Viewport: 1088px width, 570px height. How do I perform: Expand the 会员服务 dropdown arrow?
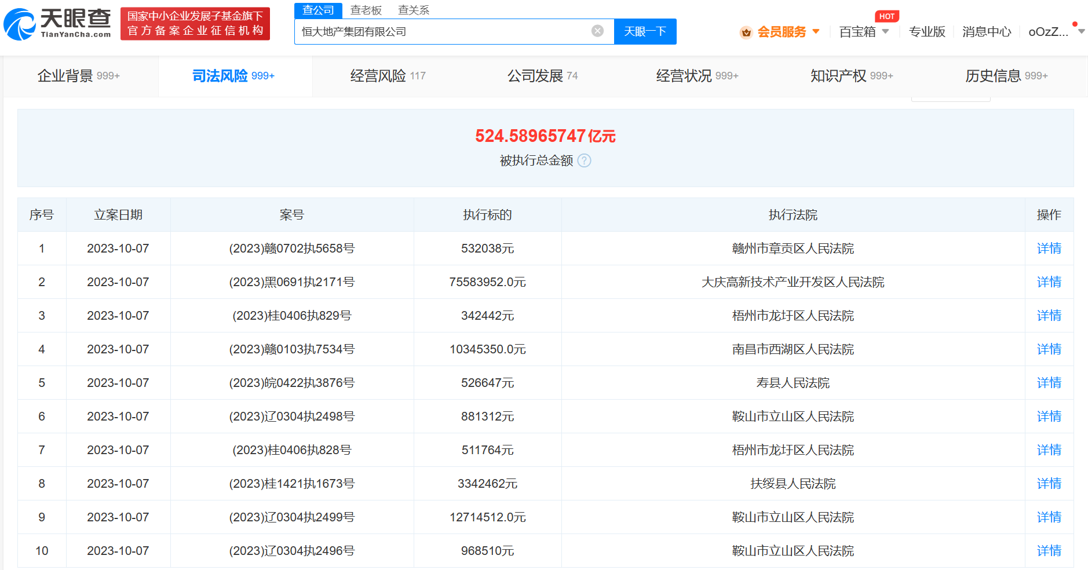tap(816, 31)
